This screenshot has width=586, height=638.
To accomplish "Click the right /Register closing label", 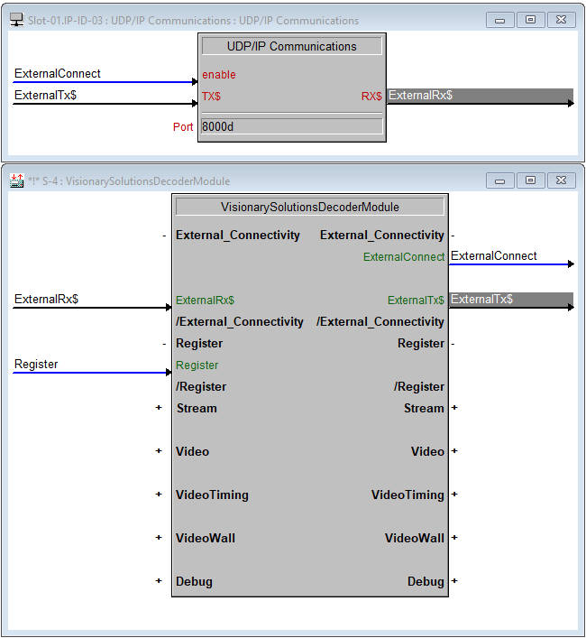I will 419,387.
